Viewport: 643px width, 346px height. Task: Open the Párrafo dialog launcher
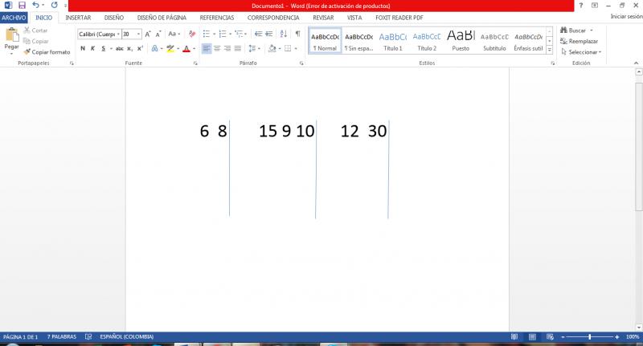coord(301,63)
